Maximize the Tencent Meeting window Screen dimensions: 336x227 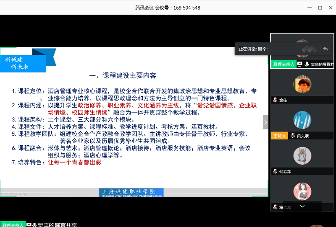(320, 8)
